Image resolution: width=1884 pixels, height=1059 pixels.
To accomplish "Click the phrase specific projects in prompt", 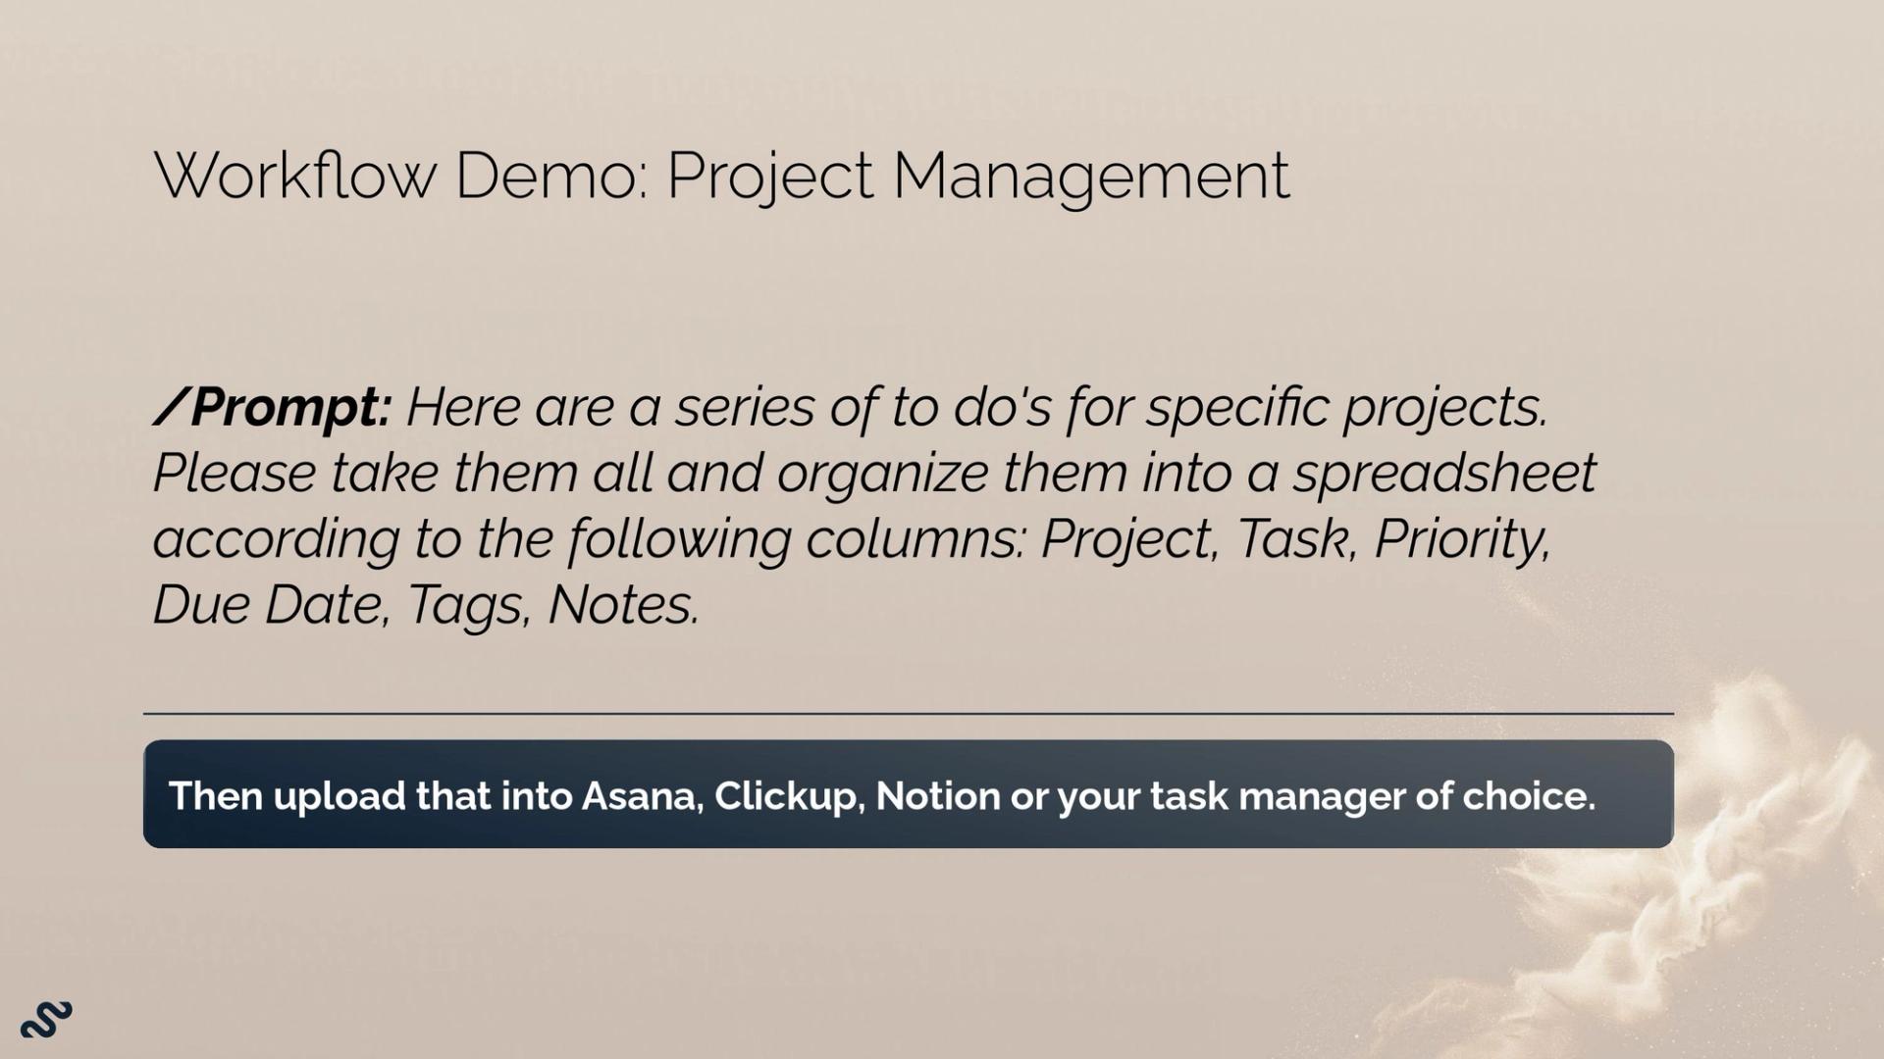I will point(1346,408).
